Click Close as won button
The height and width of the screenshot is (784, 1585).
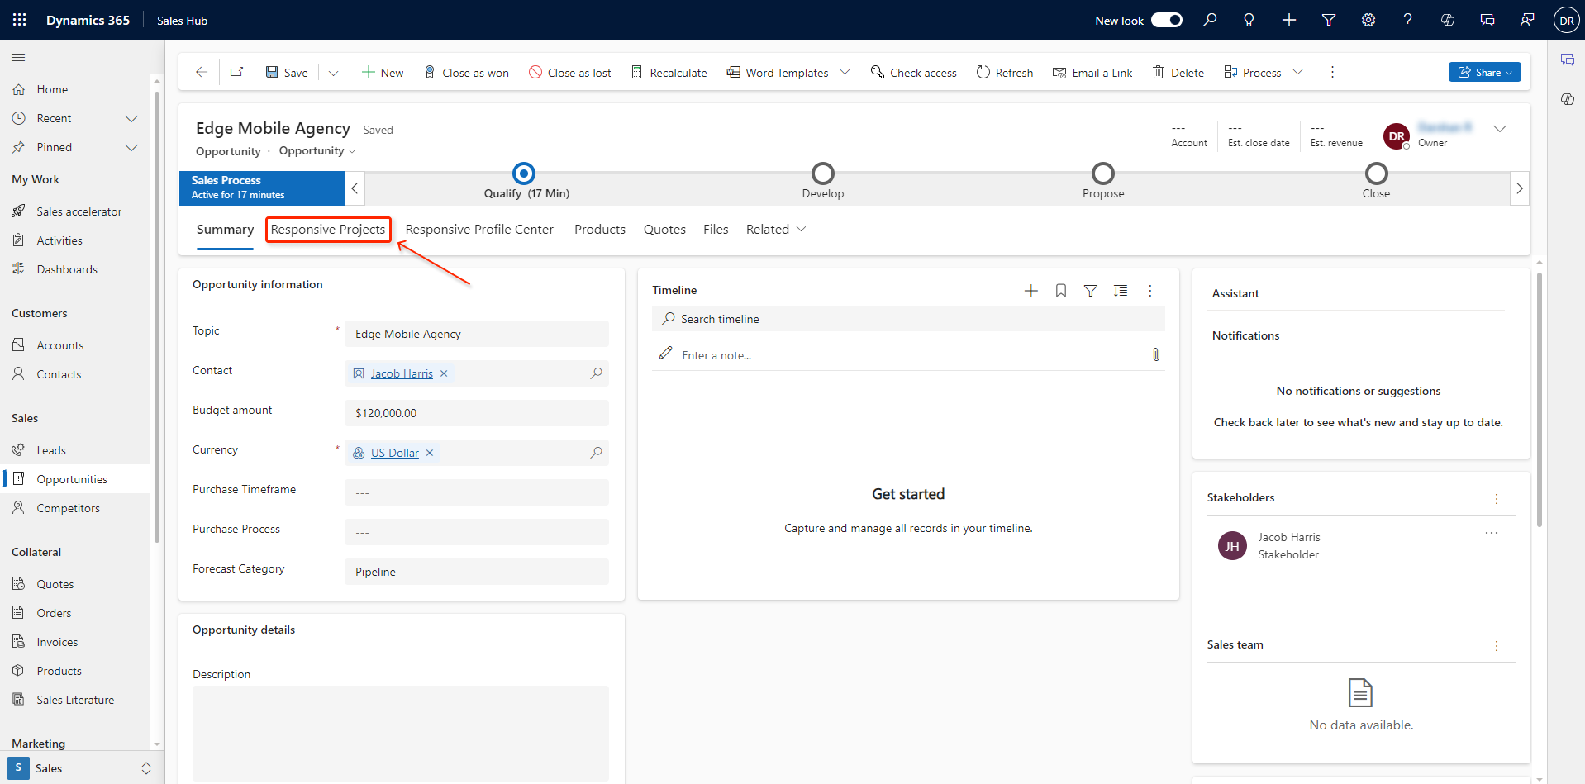coord(466,73)
